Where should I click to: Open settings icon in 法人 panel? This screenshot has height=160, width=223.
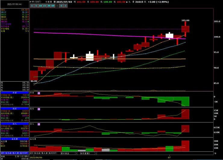pos(39,124)
